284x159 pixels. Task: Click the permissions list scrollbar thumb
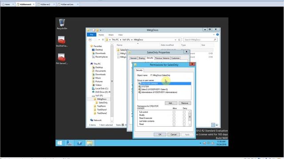(x=189, y=117)
